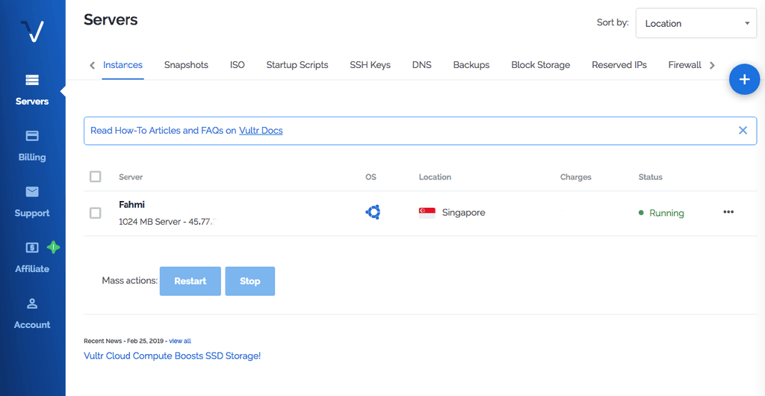Click the Location column header

(436, 177)
